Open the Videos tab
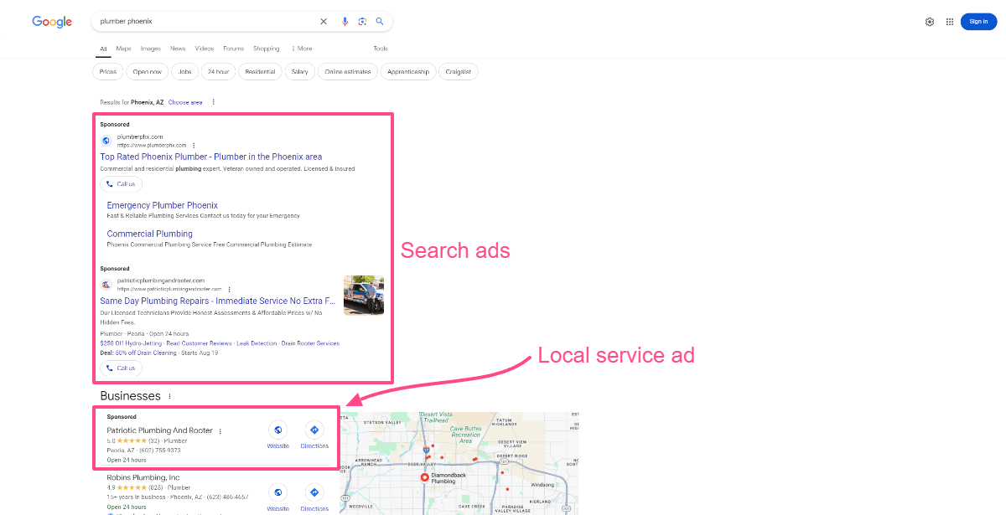 [x=205, y=49]
